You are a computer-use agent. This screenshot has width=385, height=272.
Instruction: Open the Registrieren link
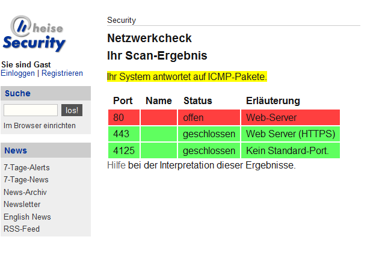pyautogui.click(x=62, y=73)
